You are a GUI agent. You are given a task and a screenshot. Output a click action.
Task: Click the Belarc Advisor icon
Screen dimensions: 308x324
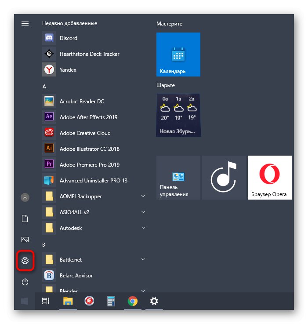click(49, 276)
